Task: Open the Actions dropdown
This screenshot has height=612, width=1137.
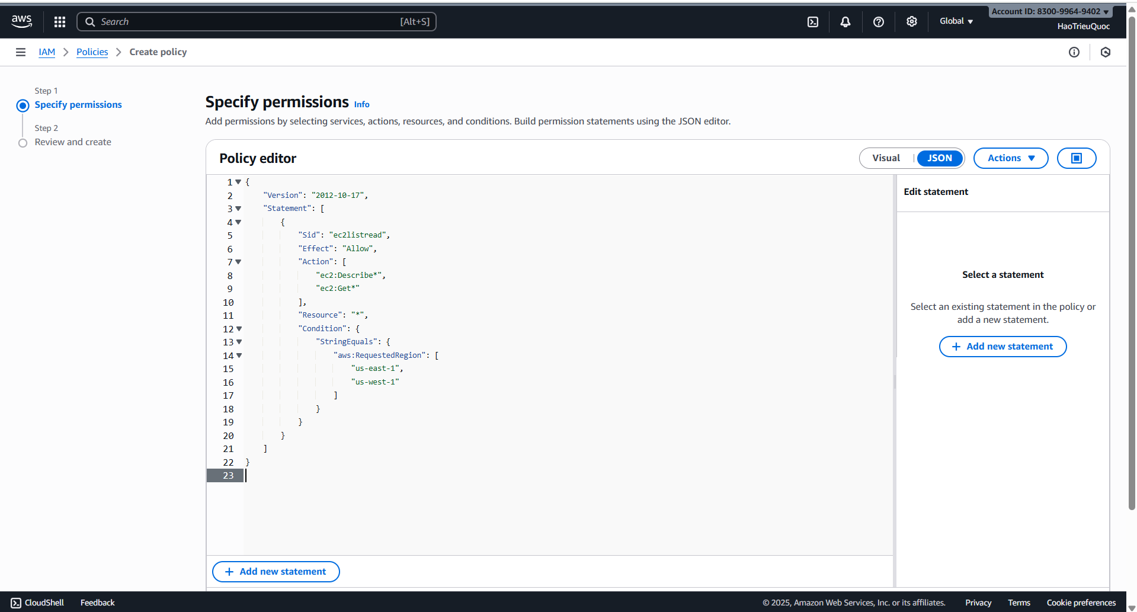Action: 1010,158
